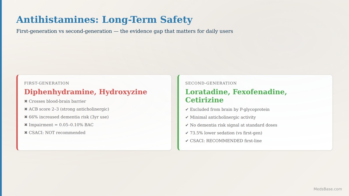Click the 'No dementia risk signal' bullet

pos(231,125)
